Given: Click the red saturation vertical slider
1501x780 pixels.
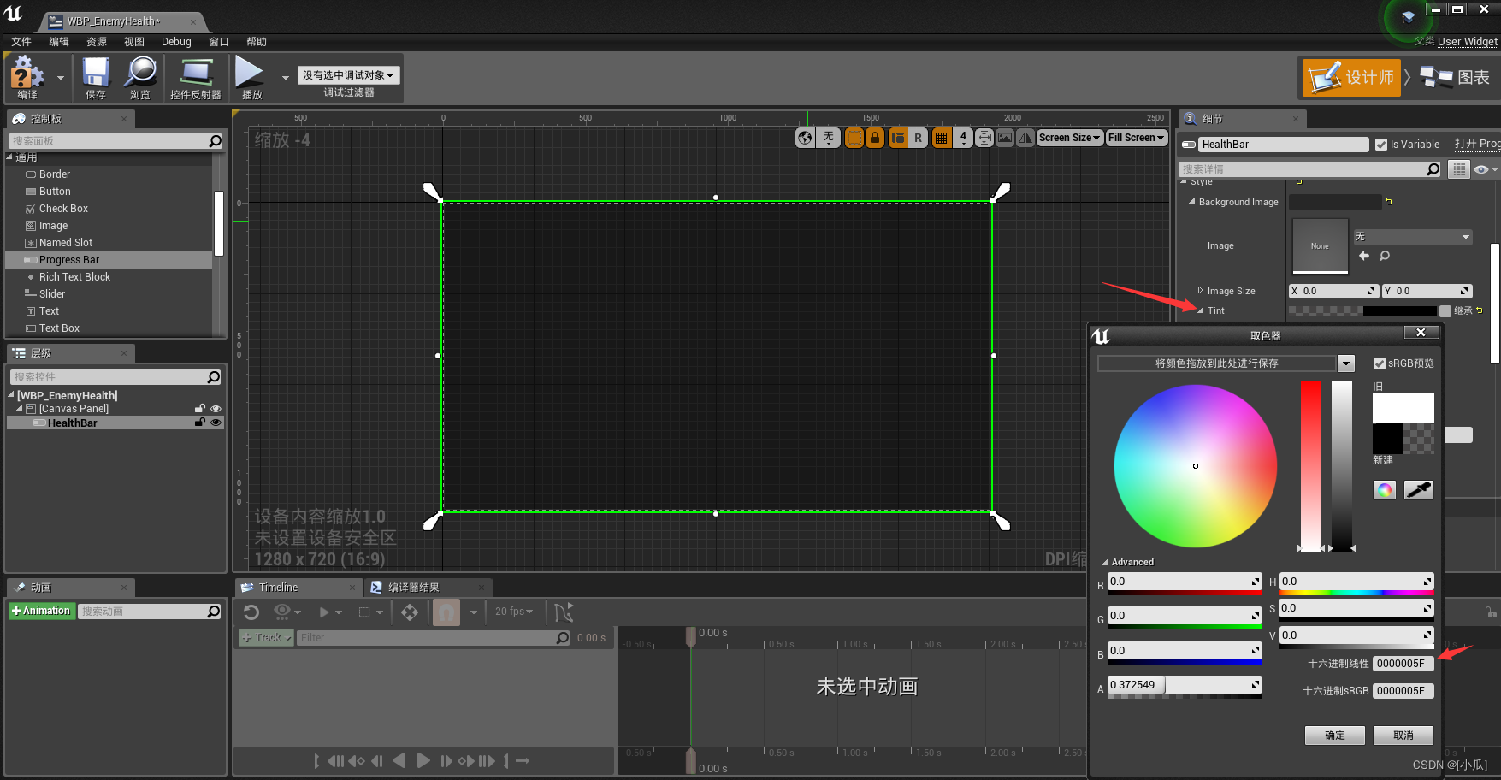Looking at the screenshot, I should pyautogui.click(x=1311, y=466).
